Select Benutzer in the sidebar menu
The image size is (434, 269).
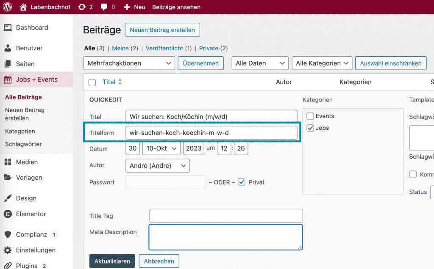pos(29,48)
